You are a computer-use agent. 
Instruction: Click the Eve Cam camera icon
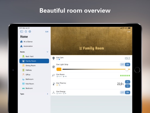tap(54, 58)
